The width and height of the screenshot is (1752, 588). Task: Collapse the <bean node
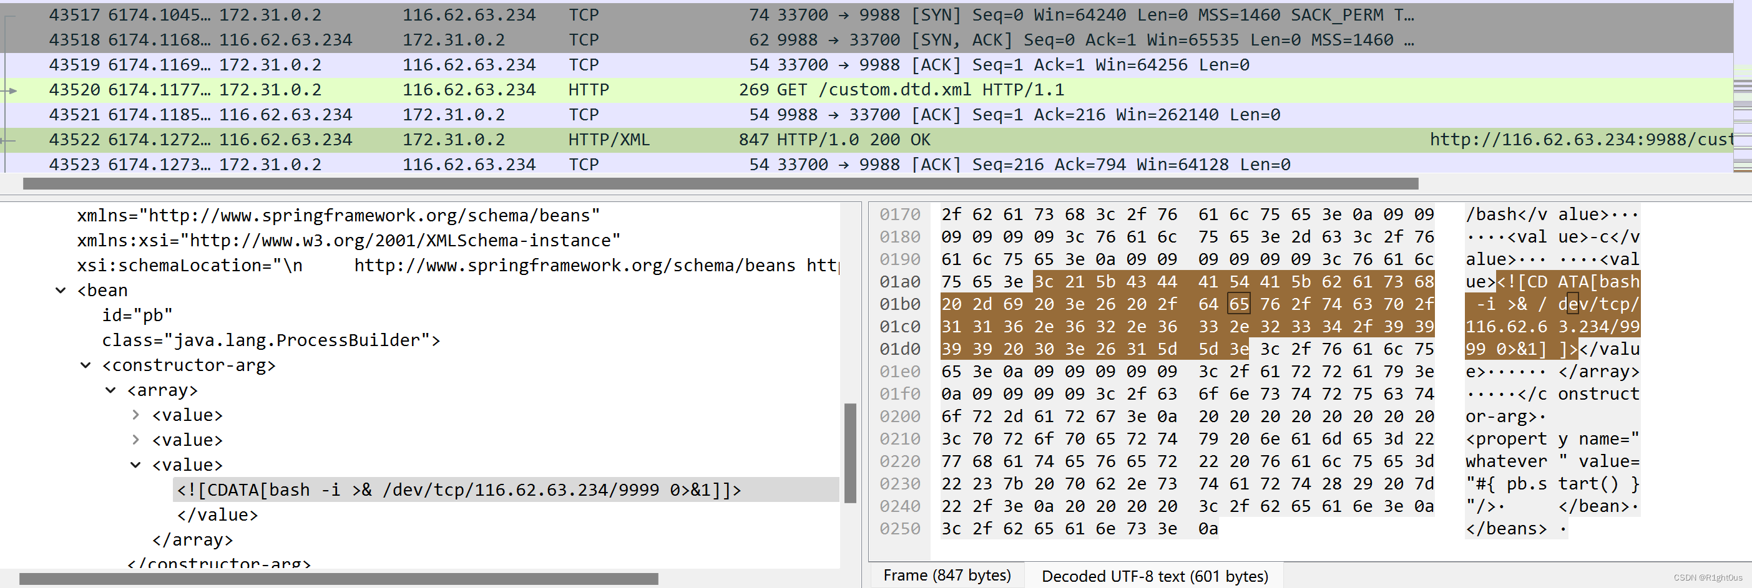pos(61,291)
